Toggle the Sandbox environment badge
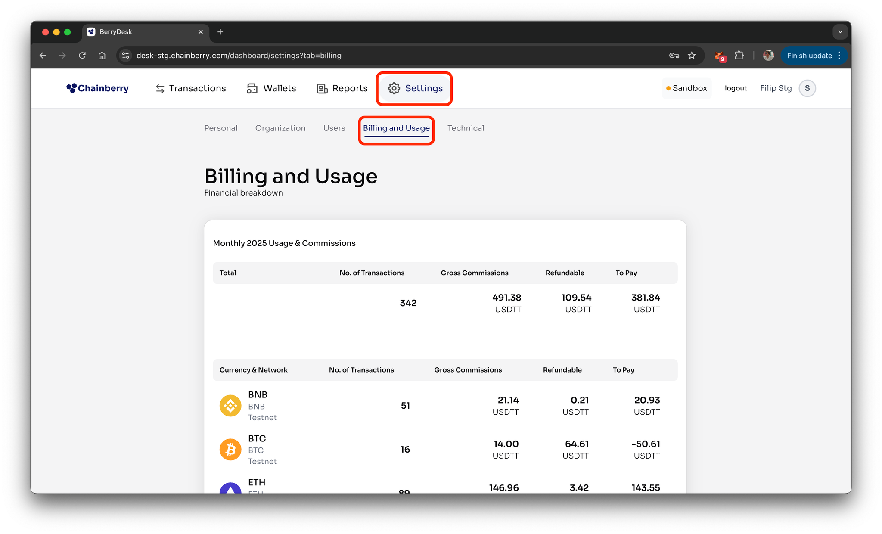The image size is (882, 534). (x=686, y=88)
